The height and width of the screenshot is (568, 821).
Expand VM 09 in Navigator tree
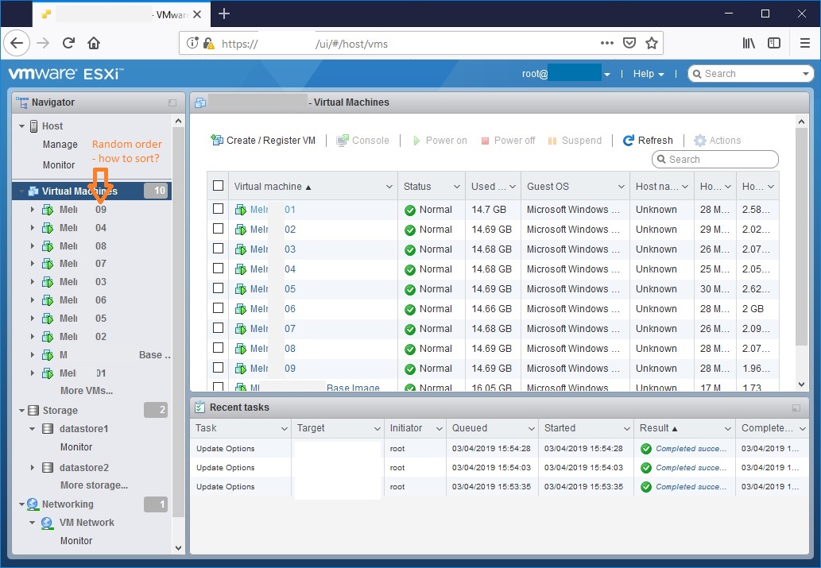point(33,210)
